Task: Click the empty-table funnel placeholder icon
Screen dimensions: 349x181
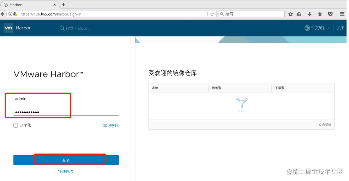Action: click(242, 105)
